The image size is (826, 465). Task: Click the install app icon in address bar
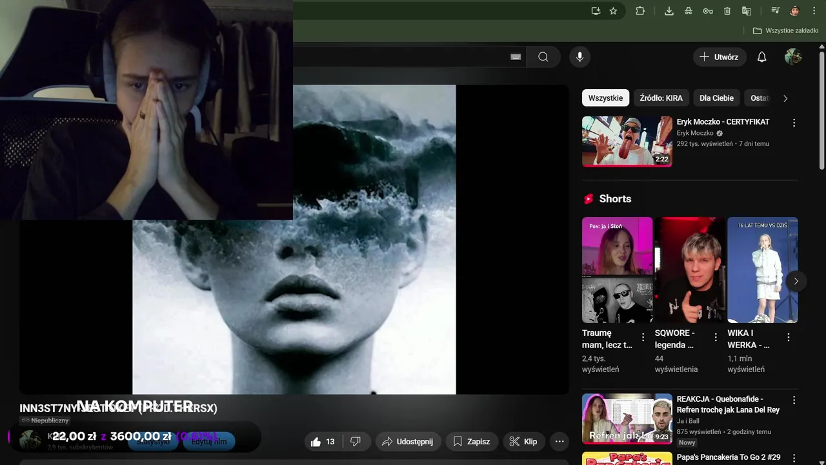596,11
